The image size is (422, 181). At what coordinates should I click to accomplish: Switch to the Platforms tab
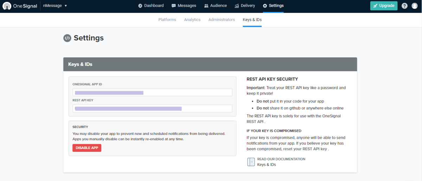point(167,20)
